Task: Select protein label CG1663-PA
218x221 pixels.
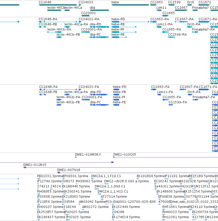Action: pos(160,87)
